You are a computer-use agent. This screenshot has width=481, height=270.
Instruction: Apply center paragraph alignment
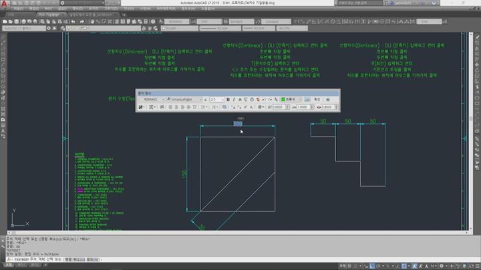click(176, 107)
